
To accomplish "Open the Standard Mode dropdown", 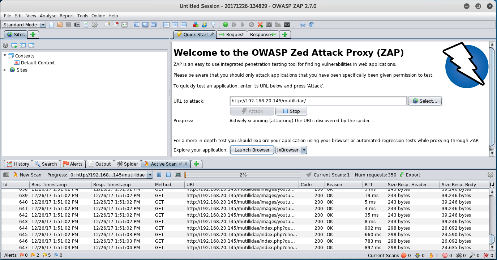I will (24, 25).
